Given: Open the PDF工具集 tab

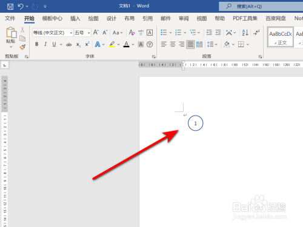Looking at the screenshot, I should [x=245, y=19].
